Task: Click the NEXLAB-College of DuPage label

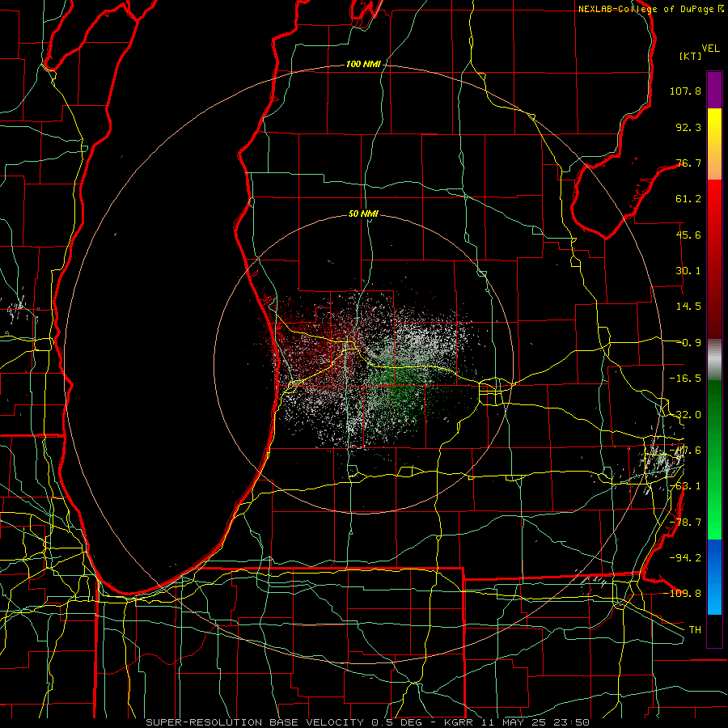Action: click(647, 9)
